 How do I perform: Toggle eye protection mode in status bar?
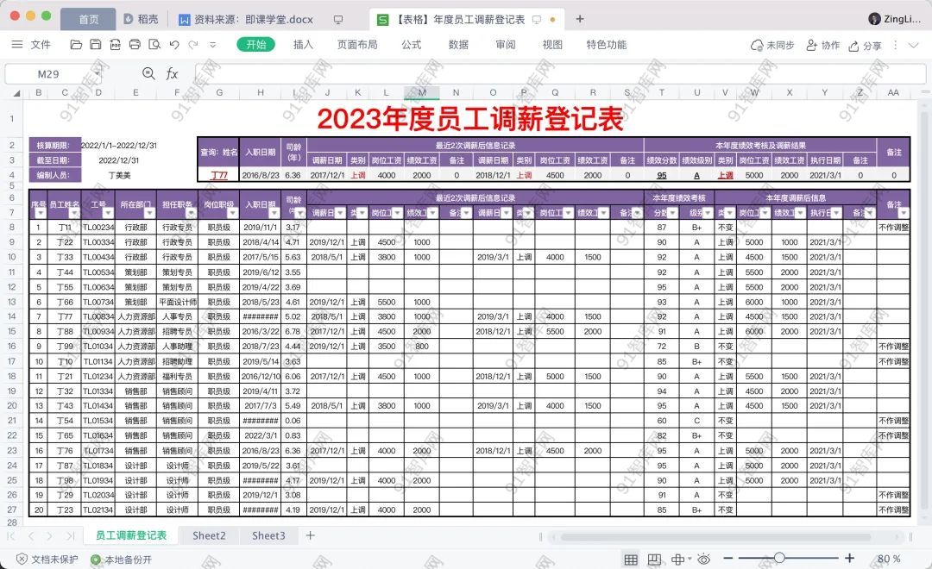(x=704, y=560)
